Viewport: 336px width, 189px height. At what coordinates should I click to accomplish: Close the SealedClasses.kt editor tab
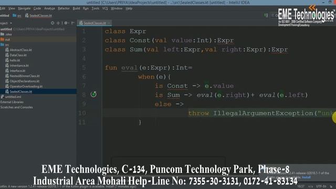109,23
